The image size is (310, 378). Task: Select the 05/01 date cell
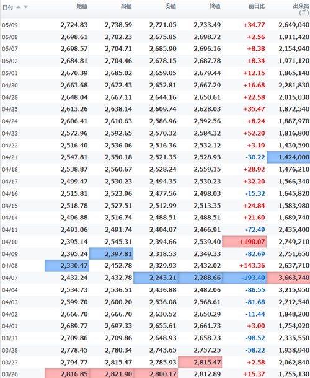10,73
